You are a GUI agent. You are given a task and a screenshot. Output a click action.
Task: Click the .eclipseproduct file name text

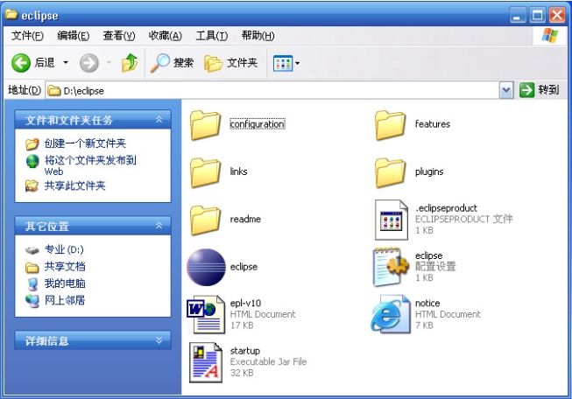(446, 208)
